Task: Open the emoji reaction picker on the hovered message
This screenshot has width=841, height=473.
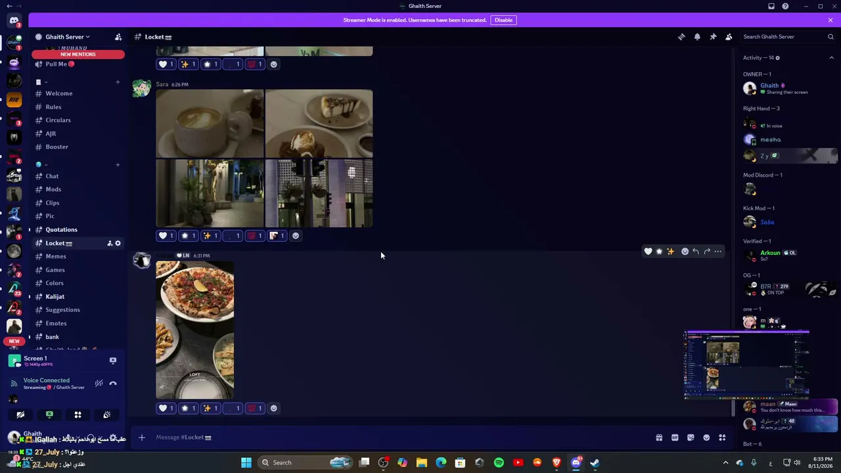Action: click(685, 252)
